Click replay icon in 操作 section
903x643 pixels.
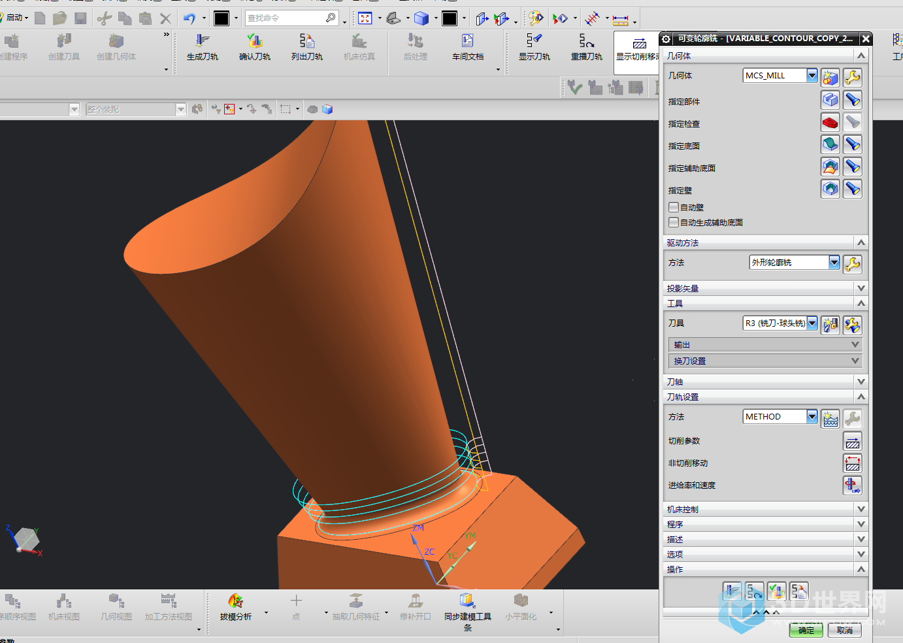click(755, 591)
